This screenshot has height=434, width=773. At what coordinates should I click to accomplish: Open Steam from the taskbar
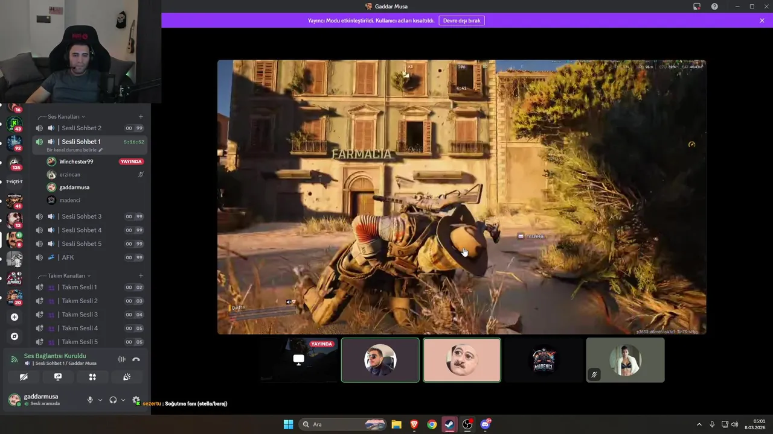(449, 424)
